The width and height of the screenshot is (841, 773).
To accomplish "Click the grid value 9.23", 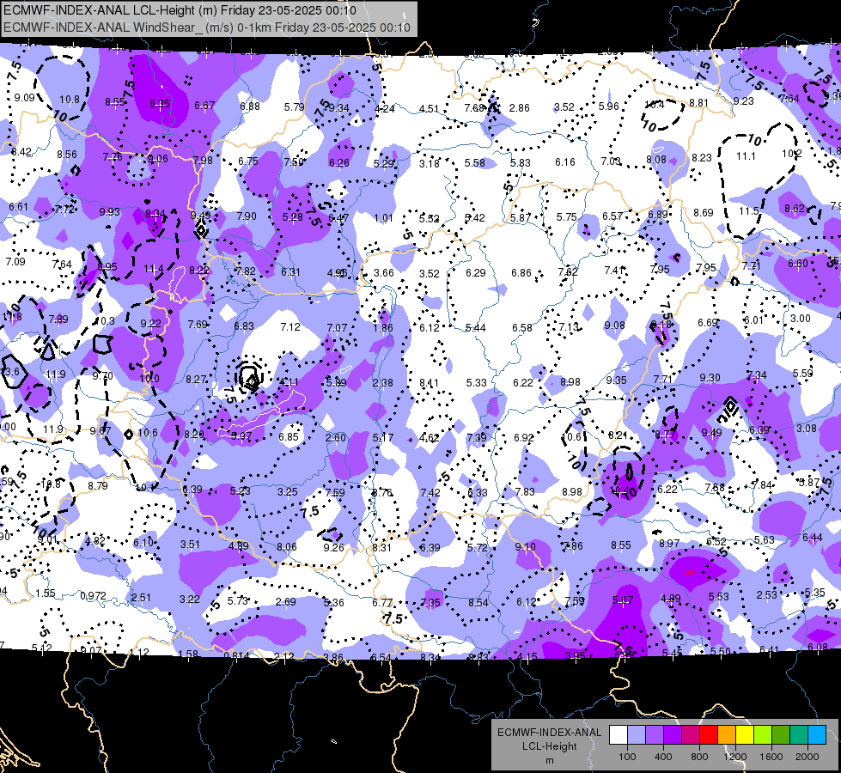I will coord(743,100).
